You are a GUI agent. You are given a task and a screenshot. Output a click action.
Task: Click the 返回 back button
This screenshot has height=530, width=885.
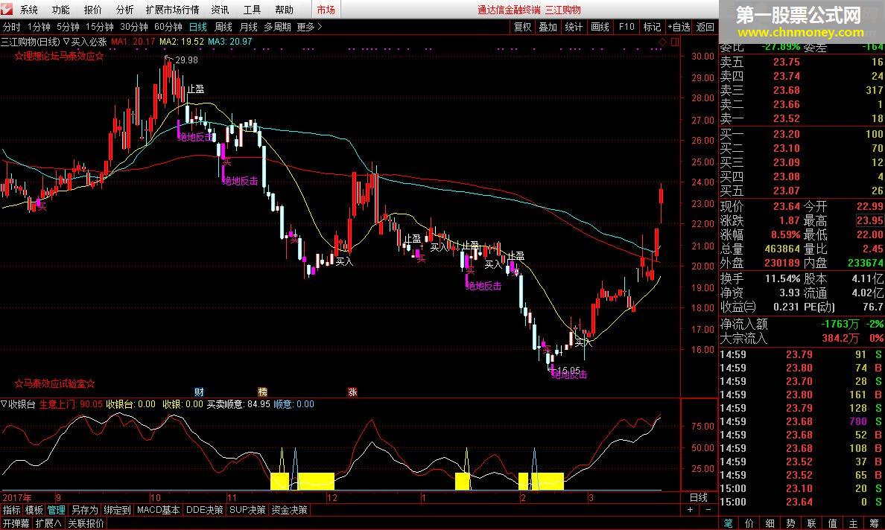(x=705, y=27)
